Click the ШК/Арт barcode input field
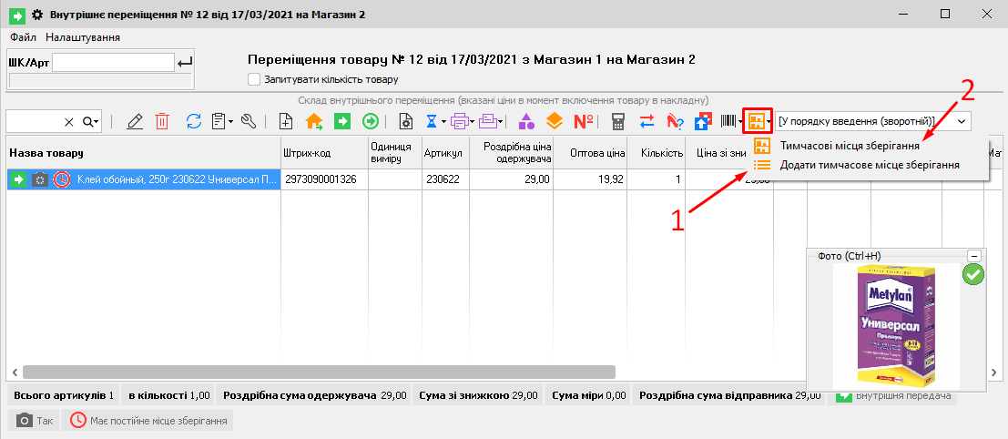 coord(113,62)
